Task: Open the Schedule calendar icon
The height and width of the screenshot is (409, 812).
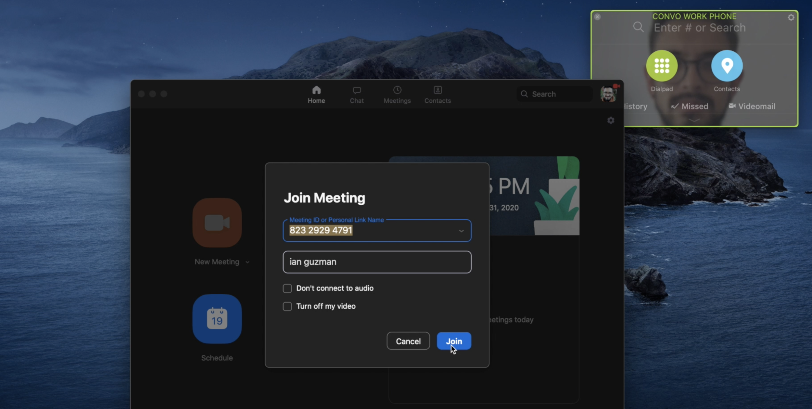Action: point(217,319)
